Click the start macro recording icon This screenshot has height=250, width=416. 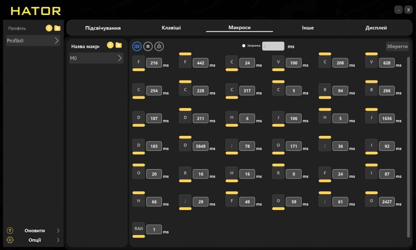(137, 46)
